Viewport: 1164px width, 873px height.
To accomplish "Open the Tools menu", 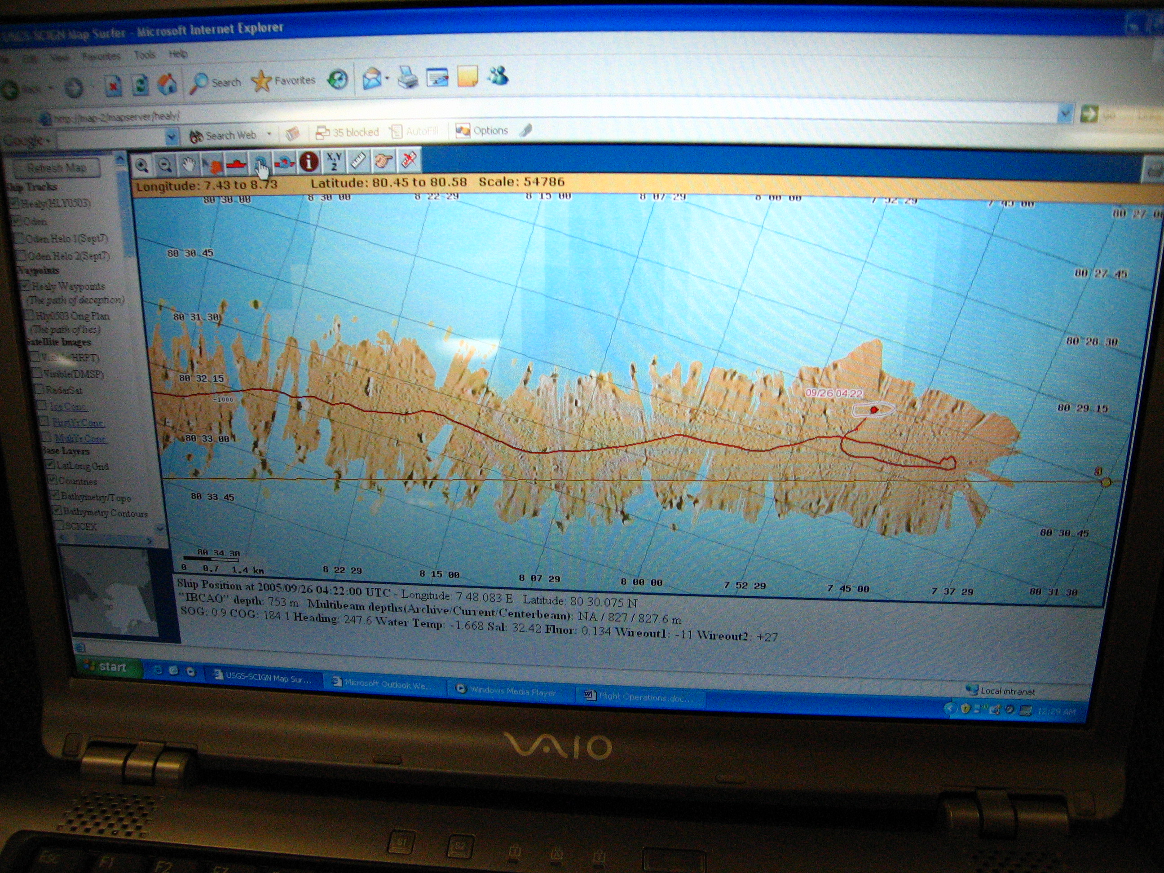I will (144, 55).
